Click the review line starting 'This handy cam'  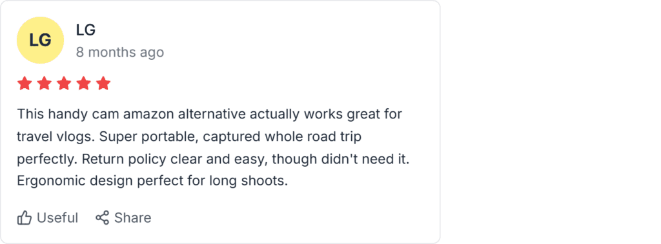pyautogui.click(x=210, y=114)
